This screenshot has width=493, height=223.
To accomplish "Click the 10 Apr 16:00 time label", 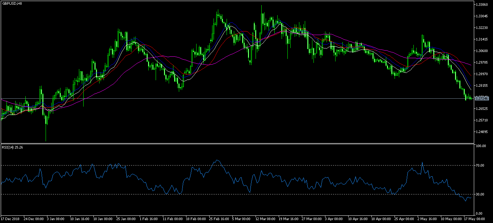I will (x=358, y=219).
